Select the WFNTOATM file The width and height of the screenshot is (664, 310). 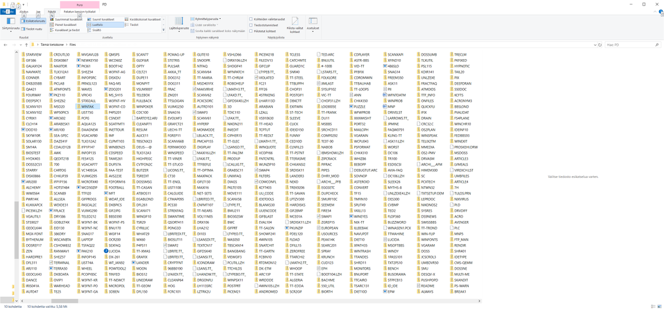[x=394, y=94]
